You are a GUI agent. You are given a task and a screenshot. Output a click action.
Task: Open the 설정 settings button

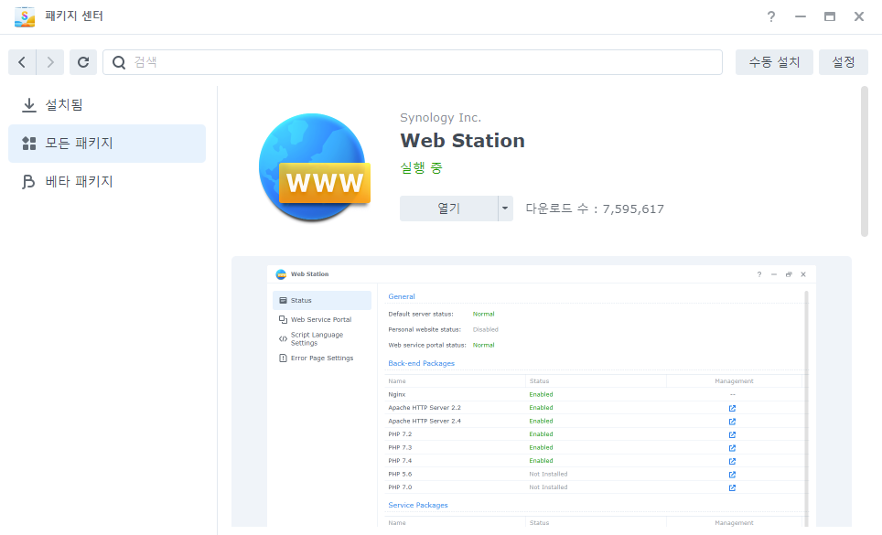[x=844, y=62]
